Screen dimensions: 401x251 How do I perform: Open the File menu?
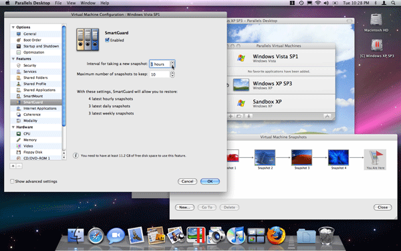coord(58,3)
